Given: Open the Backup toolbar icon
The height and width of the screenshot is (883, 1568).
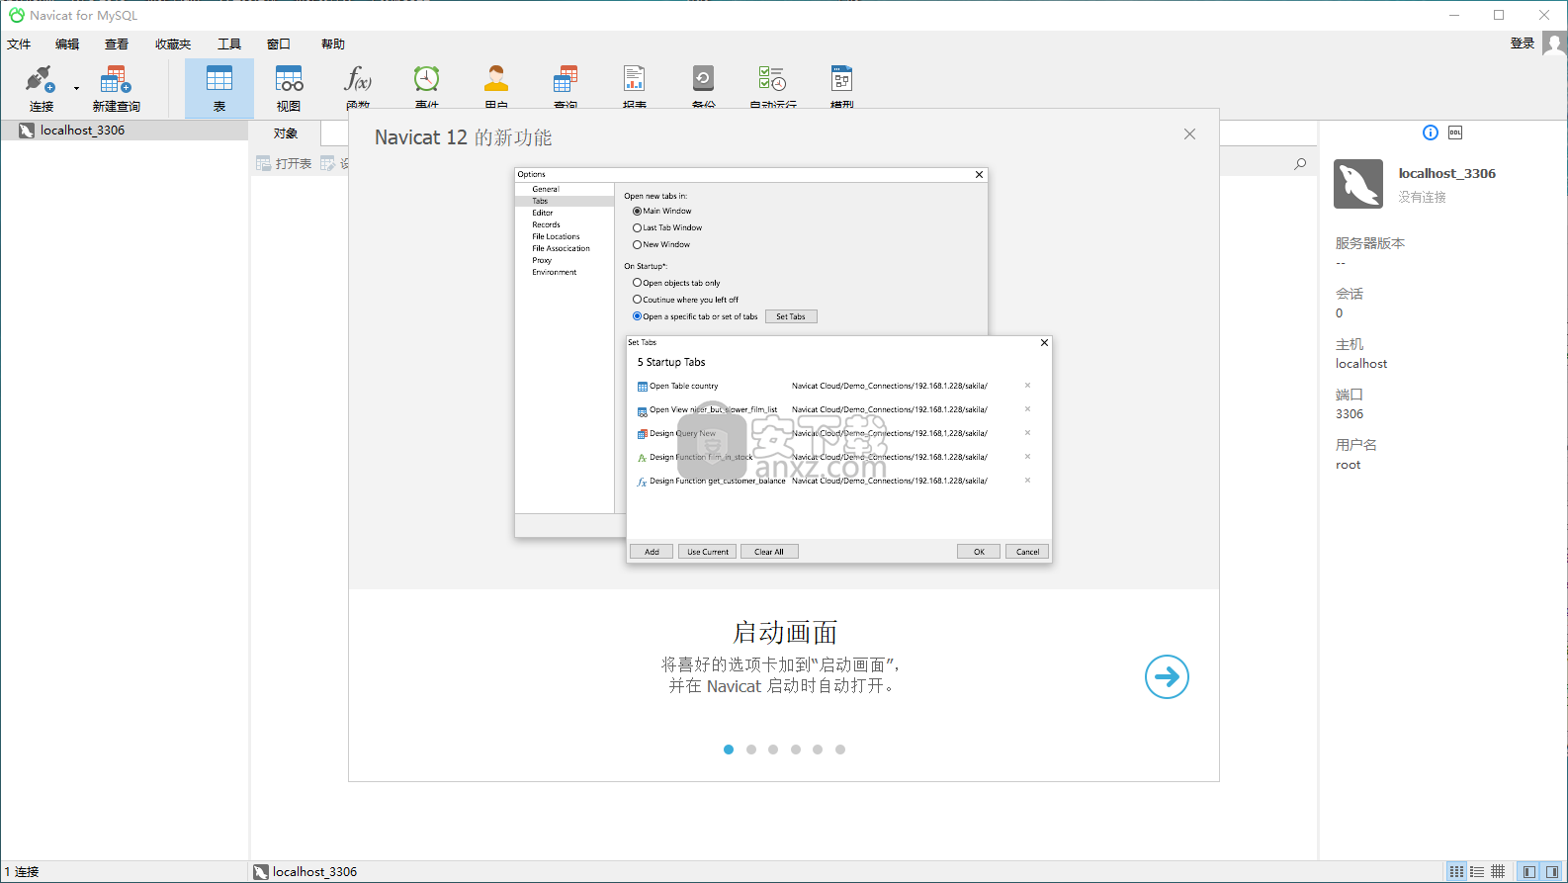Looking at the screenshot, I should (704, 79).
